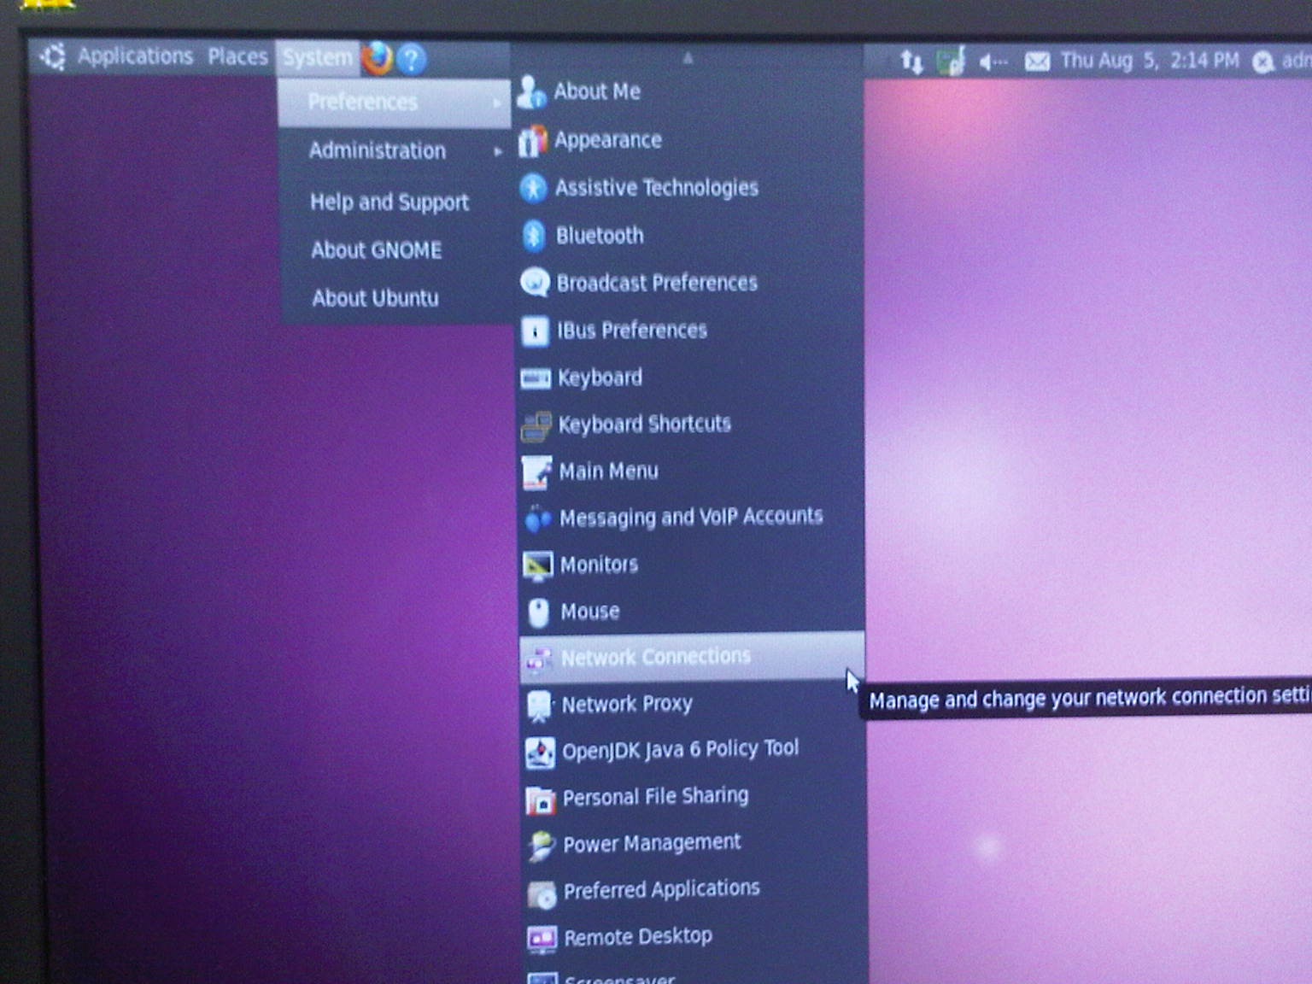The width and height of the screenshot is (1312, 984).
Task: Open Preferred Applications
Action: [x=694, y=891]
